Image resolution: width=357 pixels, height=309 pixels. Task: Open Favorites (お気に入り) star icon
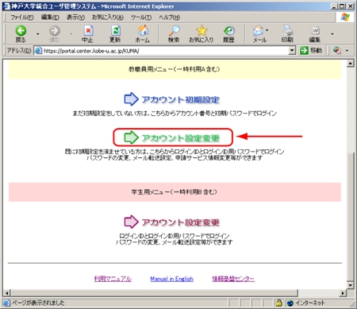pyautogui.click(x=202, y=31)
